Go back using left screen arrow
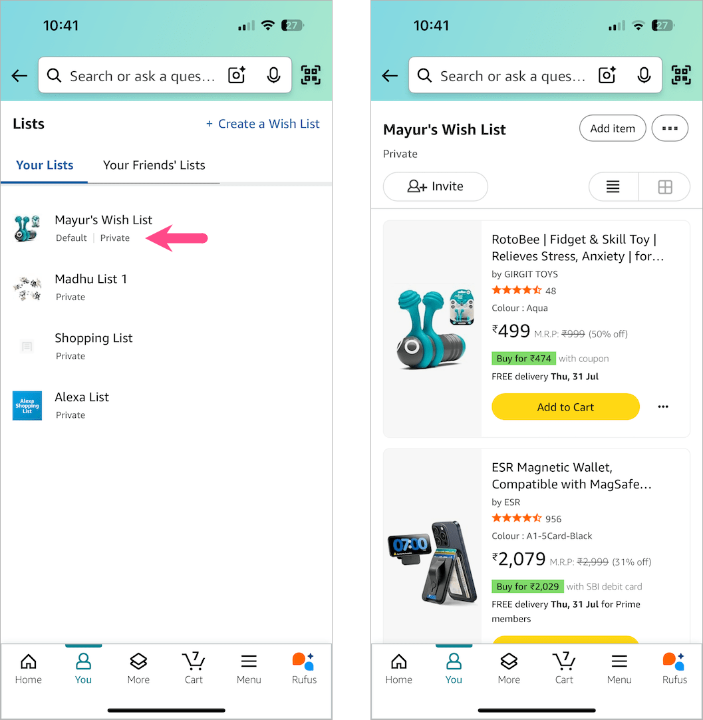 point(20,75)
